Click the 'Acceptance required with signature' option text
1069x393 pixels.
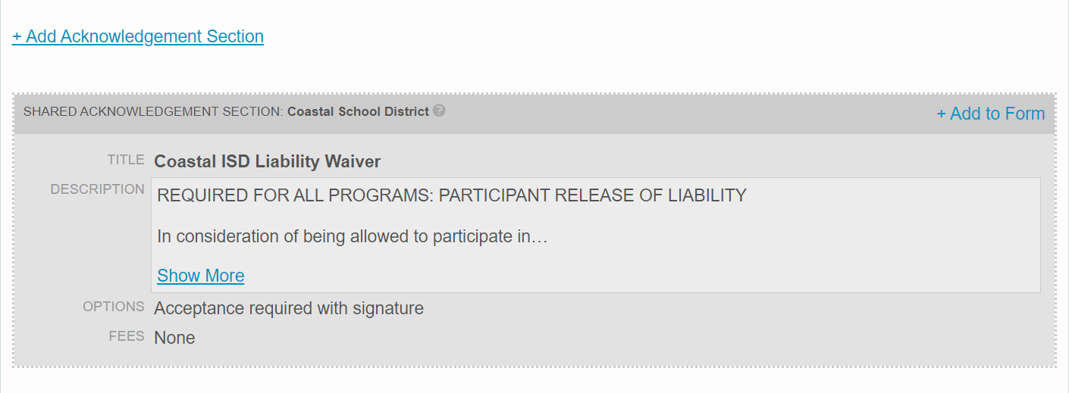(x=289, y=308)
